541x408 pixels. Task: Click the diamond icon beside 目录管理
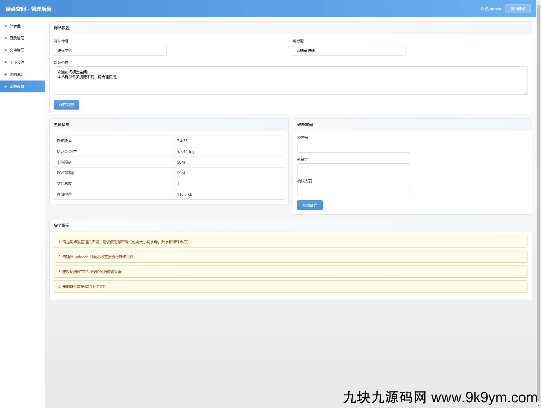pyautogui.click(x=6, y=38)
